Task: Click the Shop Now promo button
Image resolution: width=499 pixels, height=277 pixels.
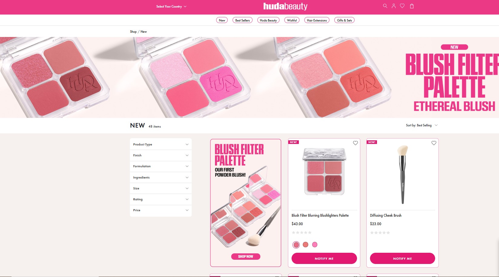Action: coord(246,256)
